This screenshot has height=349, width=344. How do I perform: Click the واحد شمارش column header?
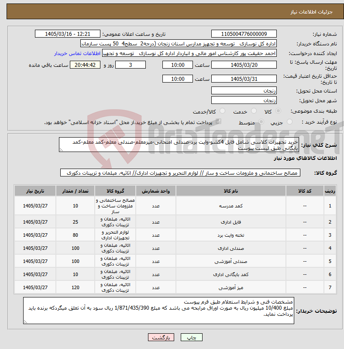pos(156,191)
